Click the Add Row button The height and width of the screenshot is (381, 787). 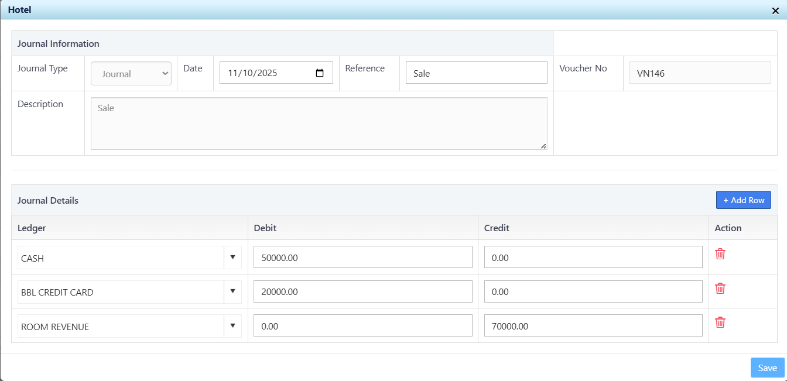[x=743, y=200]
